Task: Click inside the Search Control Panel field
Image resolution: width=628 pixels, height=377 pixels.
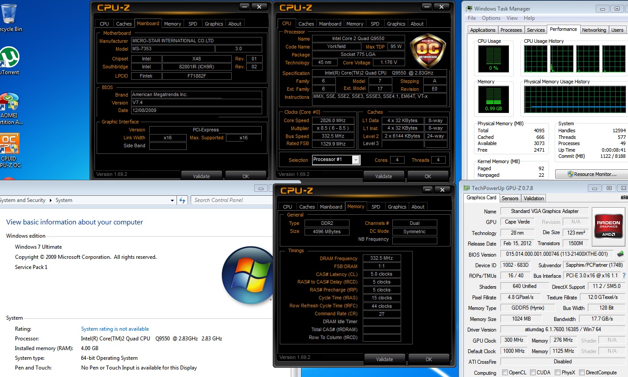Action: pos(231,200)
